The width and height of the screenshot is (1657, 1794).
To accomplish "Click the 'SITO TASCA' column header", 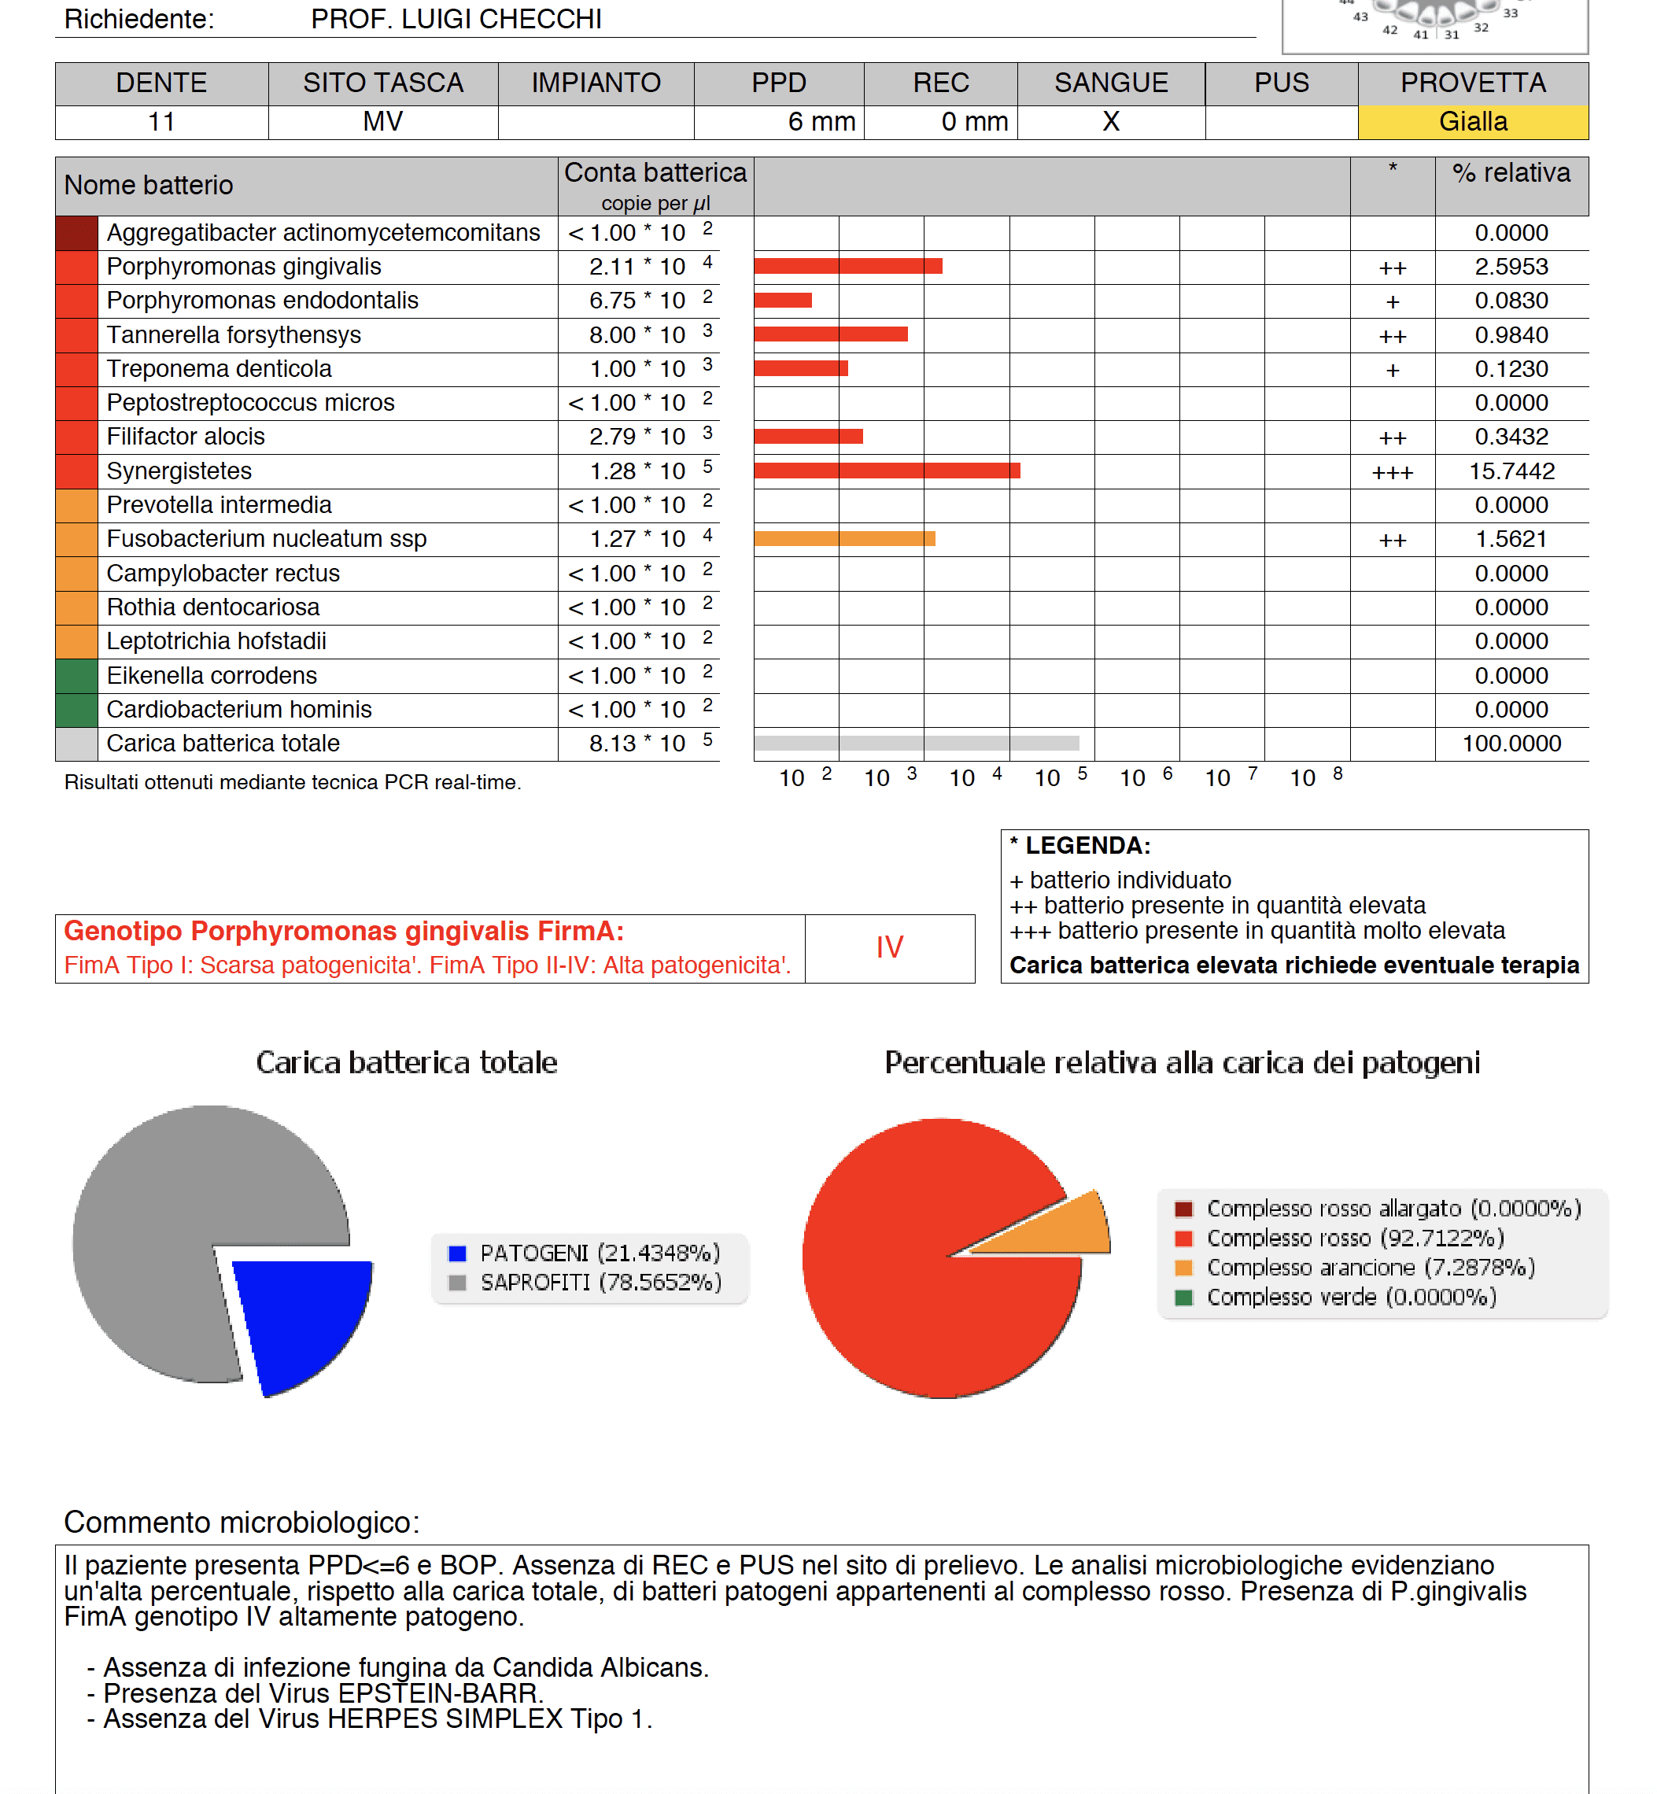I will 383,83.
